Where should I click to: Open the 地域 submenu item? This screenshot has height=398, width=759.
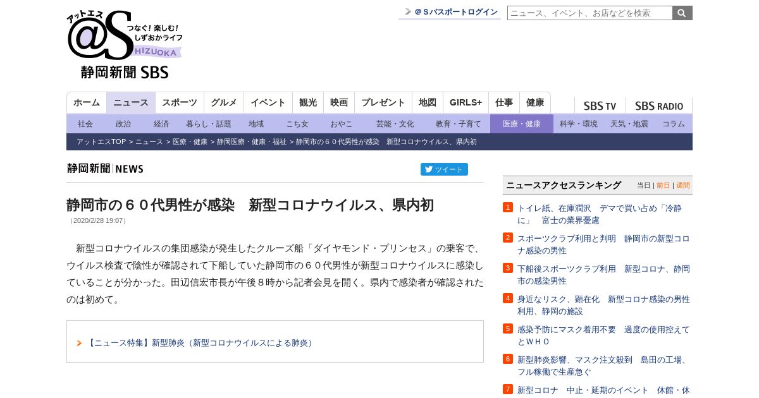click(256, 124)
